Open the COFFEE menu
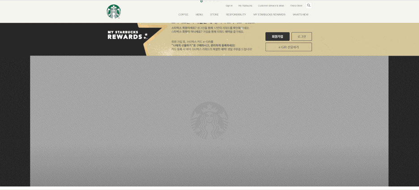Screen dimensions: 419x190 [x=184, y=15]
